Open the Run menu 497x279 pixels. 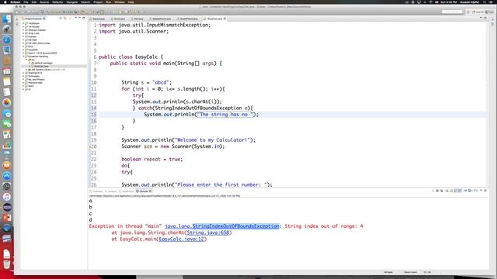click(x=109, y=2)
